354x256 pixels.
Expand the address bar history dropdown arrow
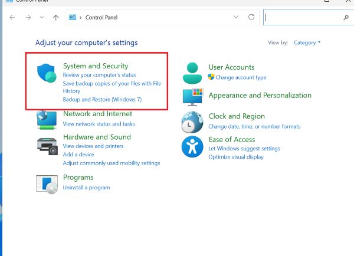(x=237, y=18)
